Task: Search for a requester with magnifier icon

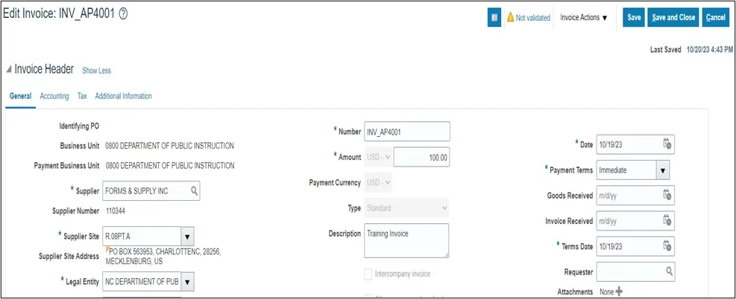Action: pyautogui.click(x=669, y=271)
